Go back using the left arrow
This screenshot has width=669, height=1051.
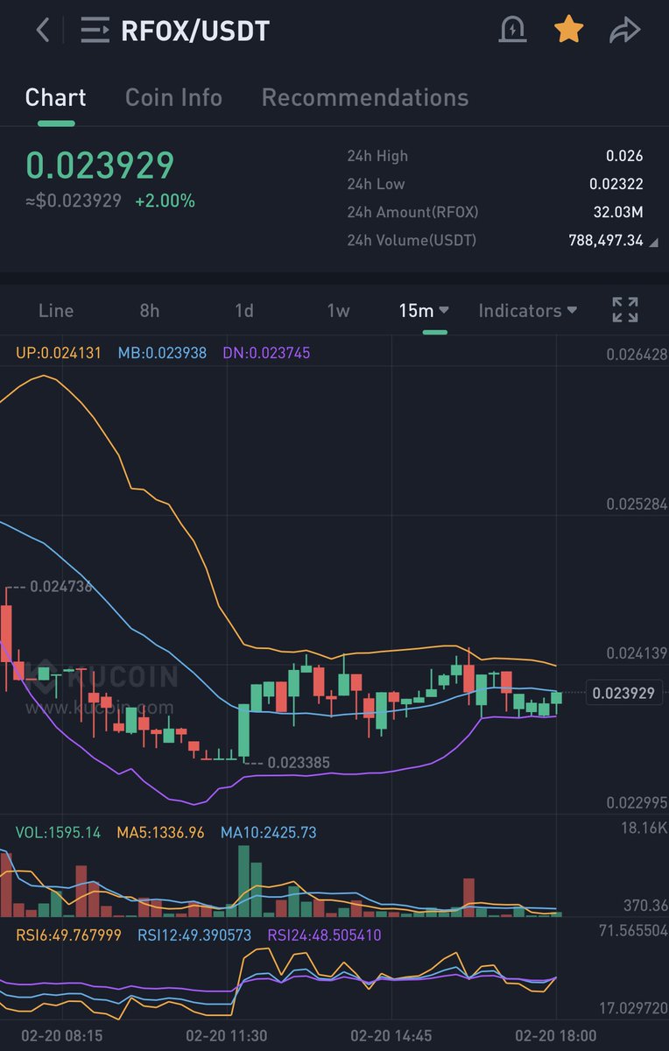[42, 30]
